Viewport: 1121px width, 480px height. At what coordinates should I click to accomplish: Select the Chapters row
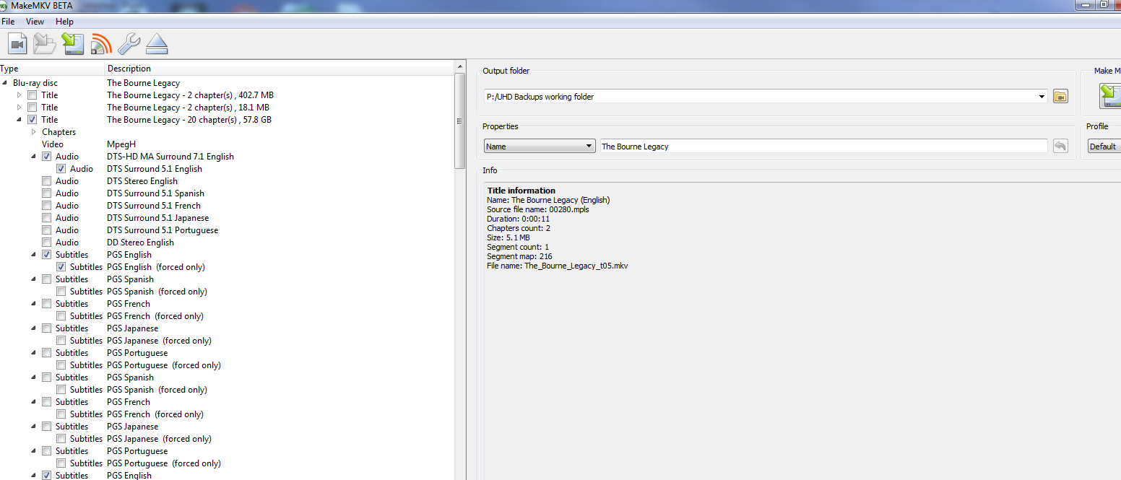click(228, 132)
